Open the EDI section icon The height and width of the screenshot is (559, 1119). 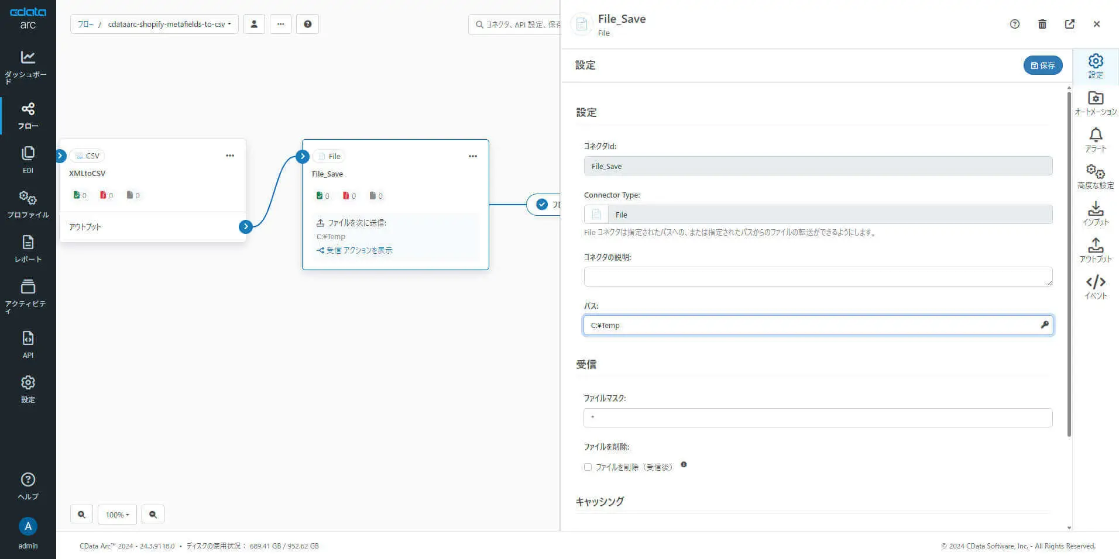coord(28,159)
